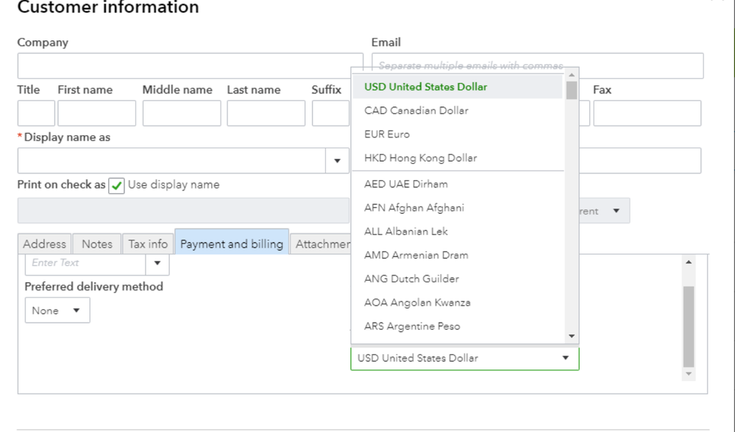Choose CAD Canadian Dollar from list
This screenshot has height=432, width=735.
[416, 111]
